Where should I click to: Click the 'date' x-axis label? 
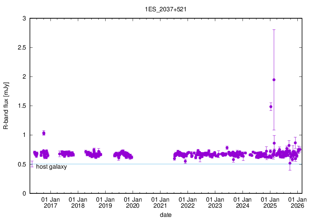(165, 215)
